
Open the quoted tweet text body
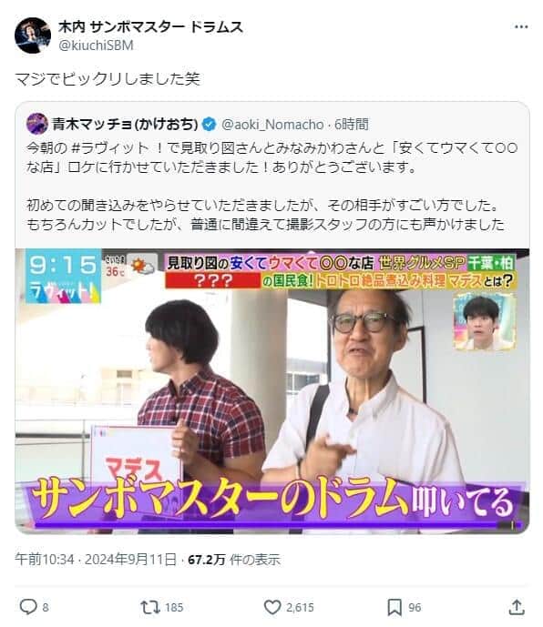click(x=272, y=187)
